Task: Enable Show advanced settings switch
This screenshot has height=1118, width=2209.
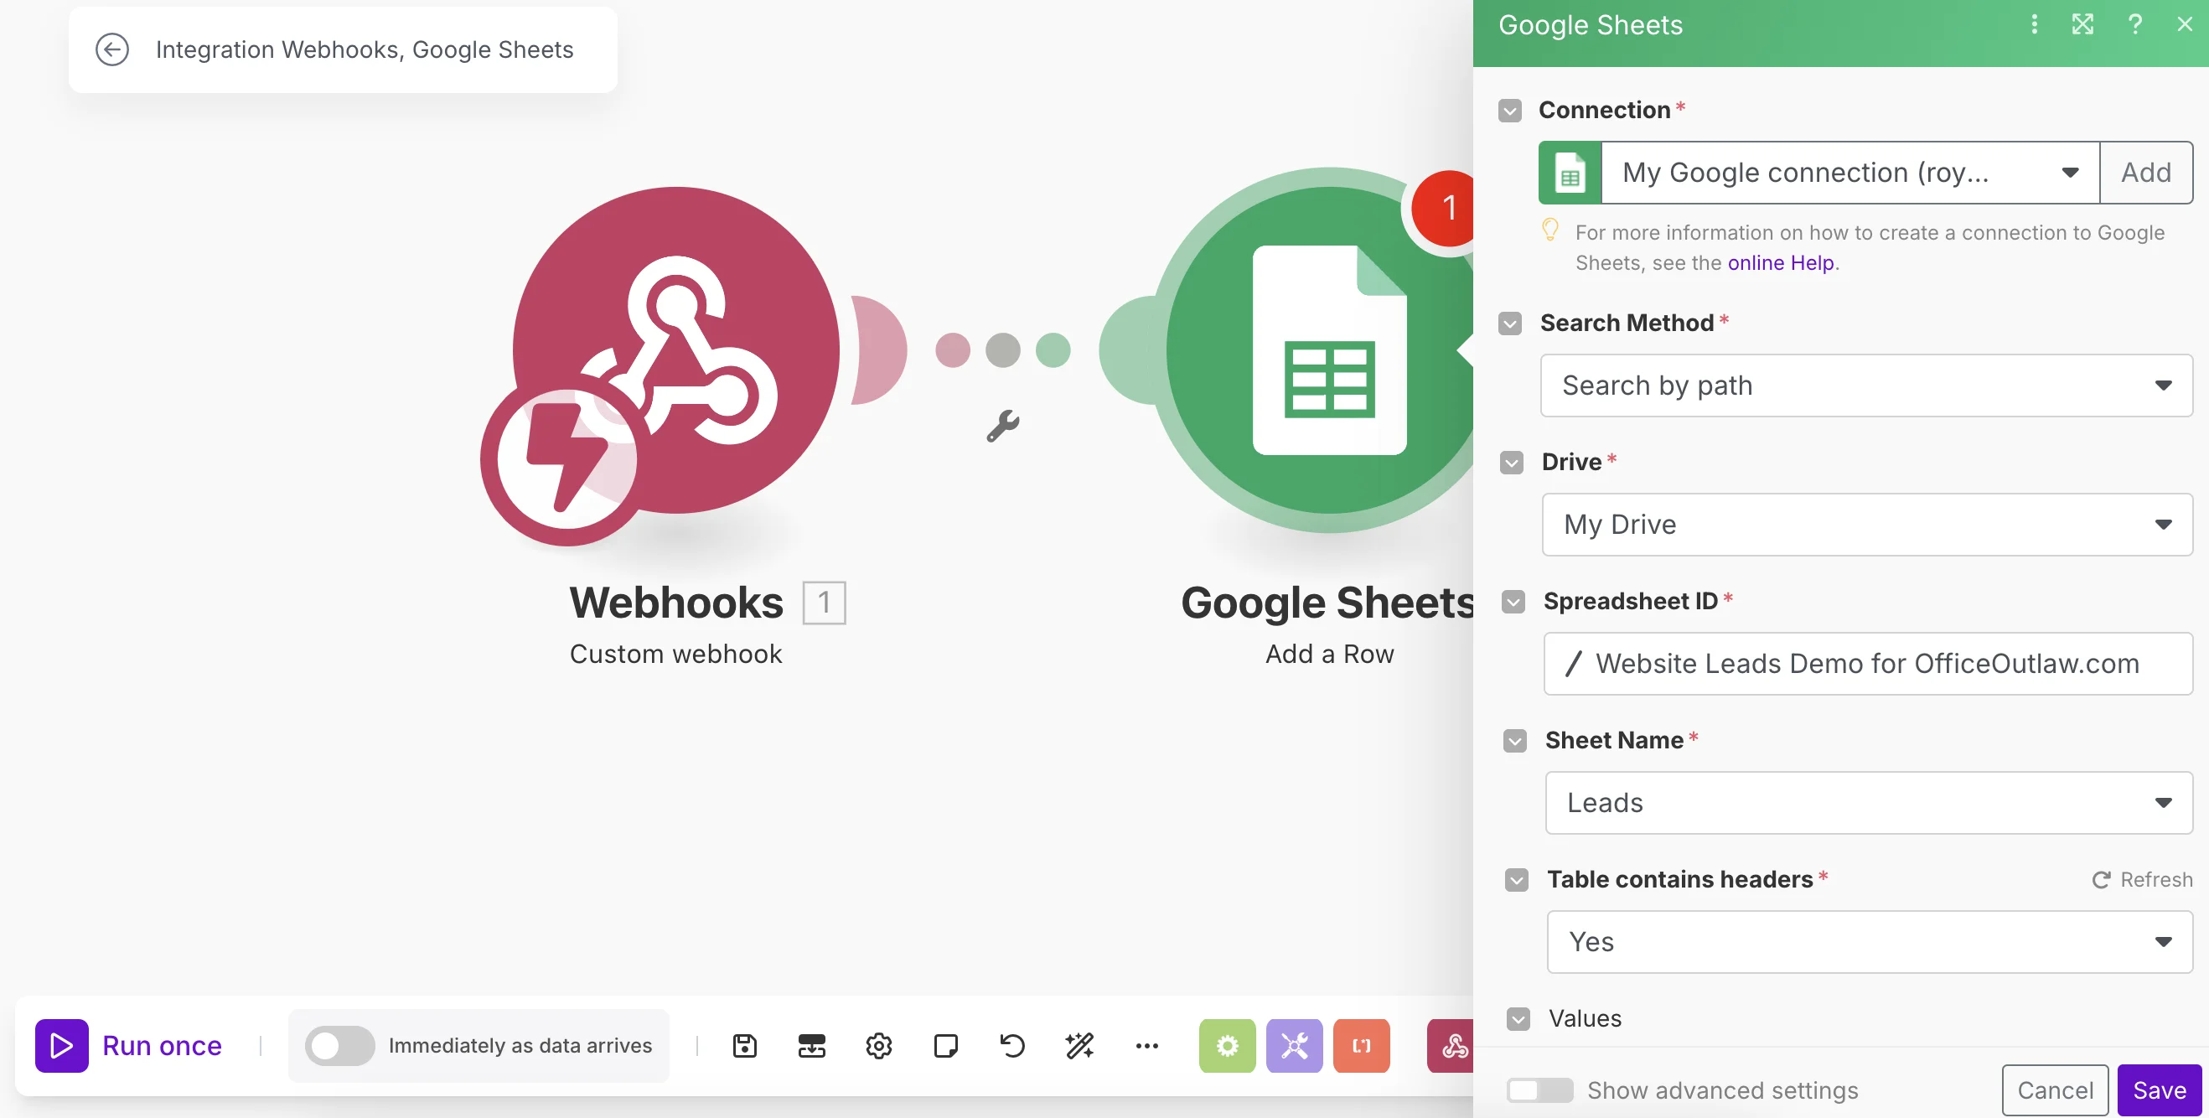Action: 1539,1090
